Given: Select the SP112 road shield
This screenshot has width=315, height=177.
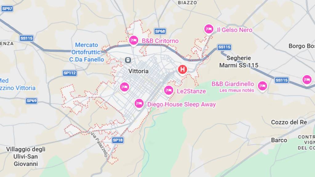Looking at the screenshot, I should tap(70, 73).
